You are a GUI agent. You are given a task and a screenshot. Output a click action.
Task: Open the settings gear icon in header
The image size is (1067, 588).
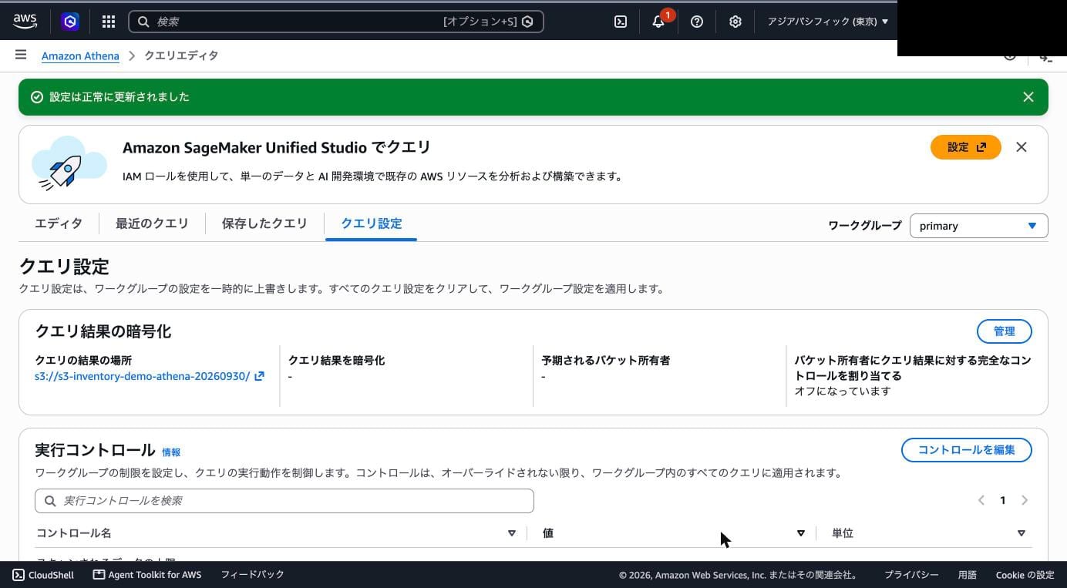click(x=735, y=22)
